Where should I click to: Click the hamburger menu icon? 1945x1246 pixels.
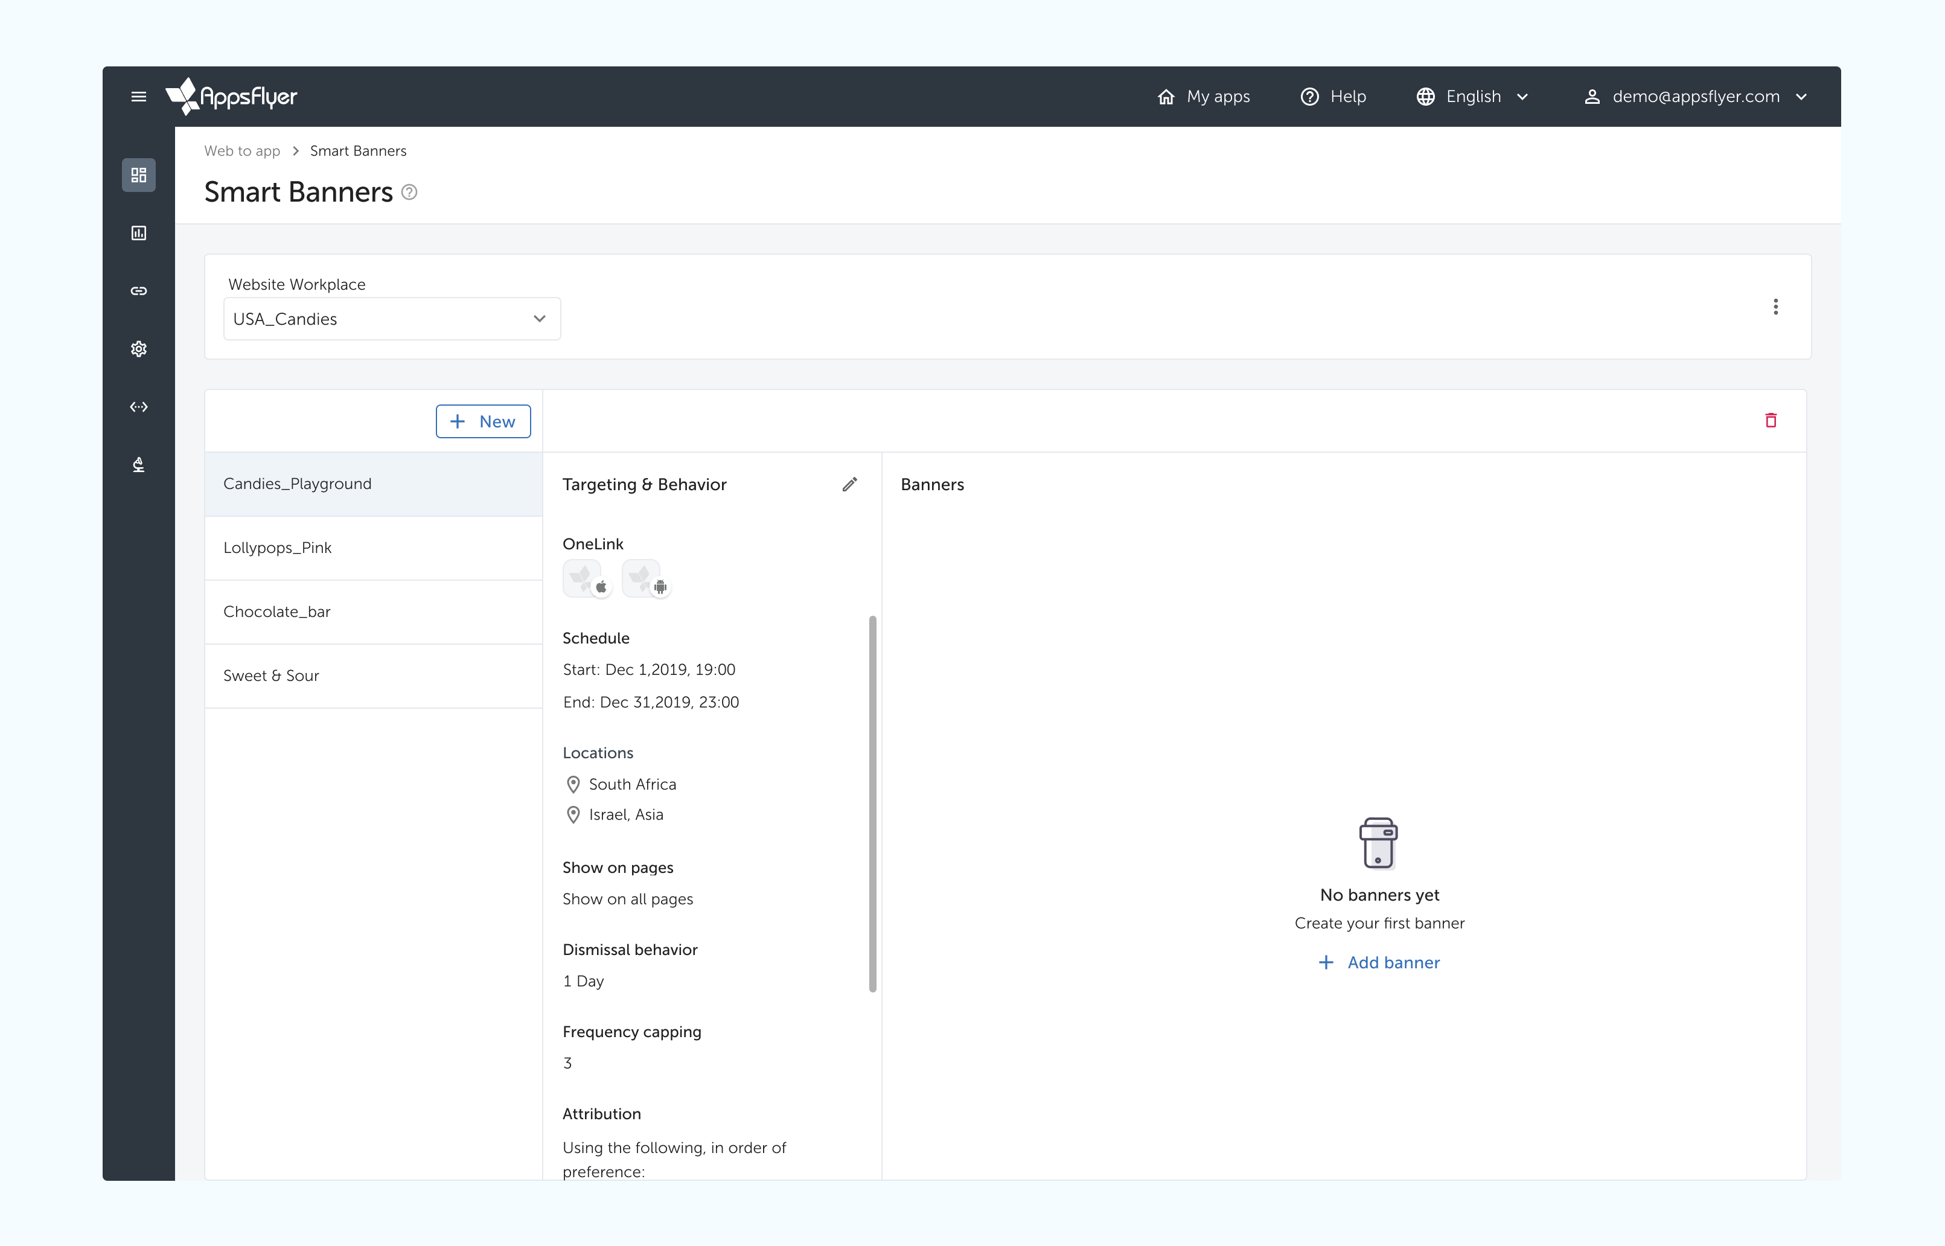pyautogui.click(x=138, y=96)
